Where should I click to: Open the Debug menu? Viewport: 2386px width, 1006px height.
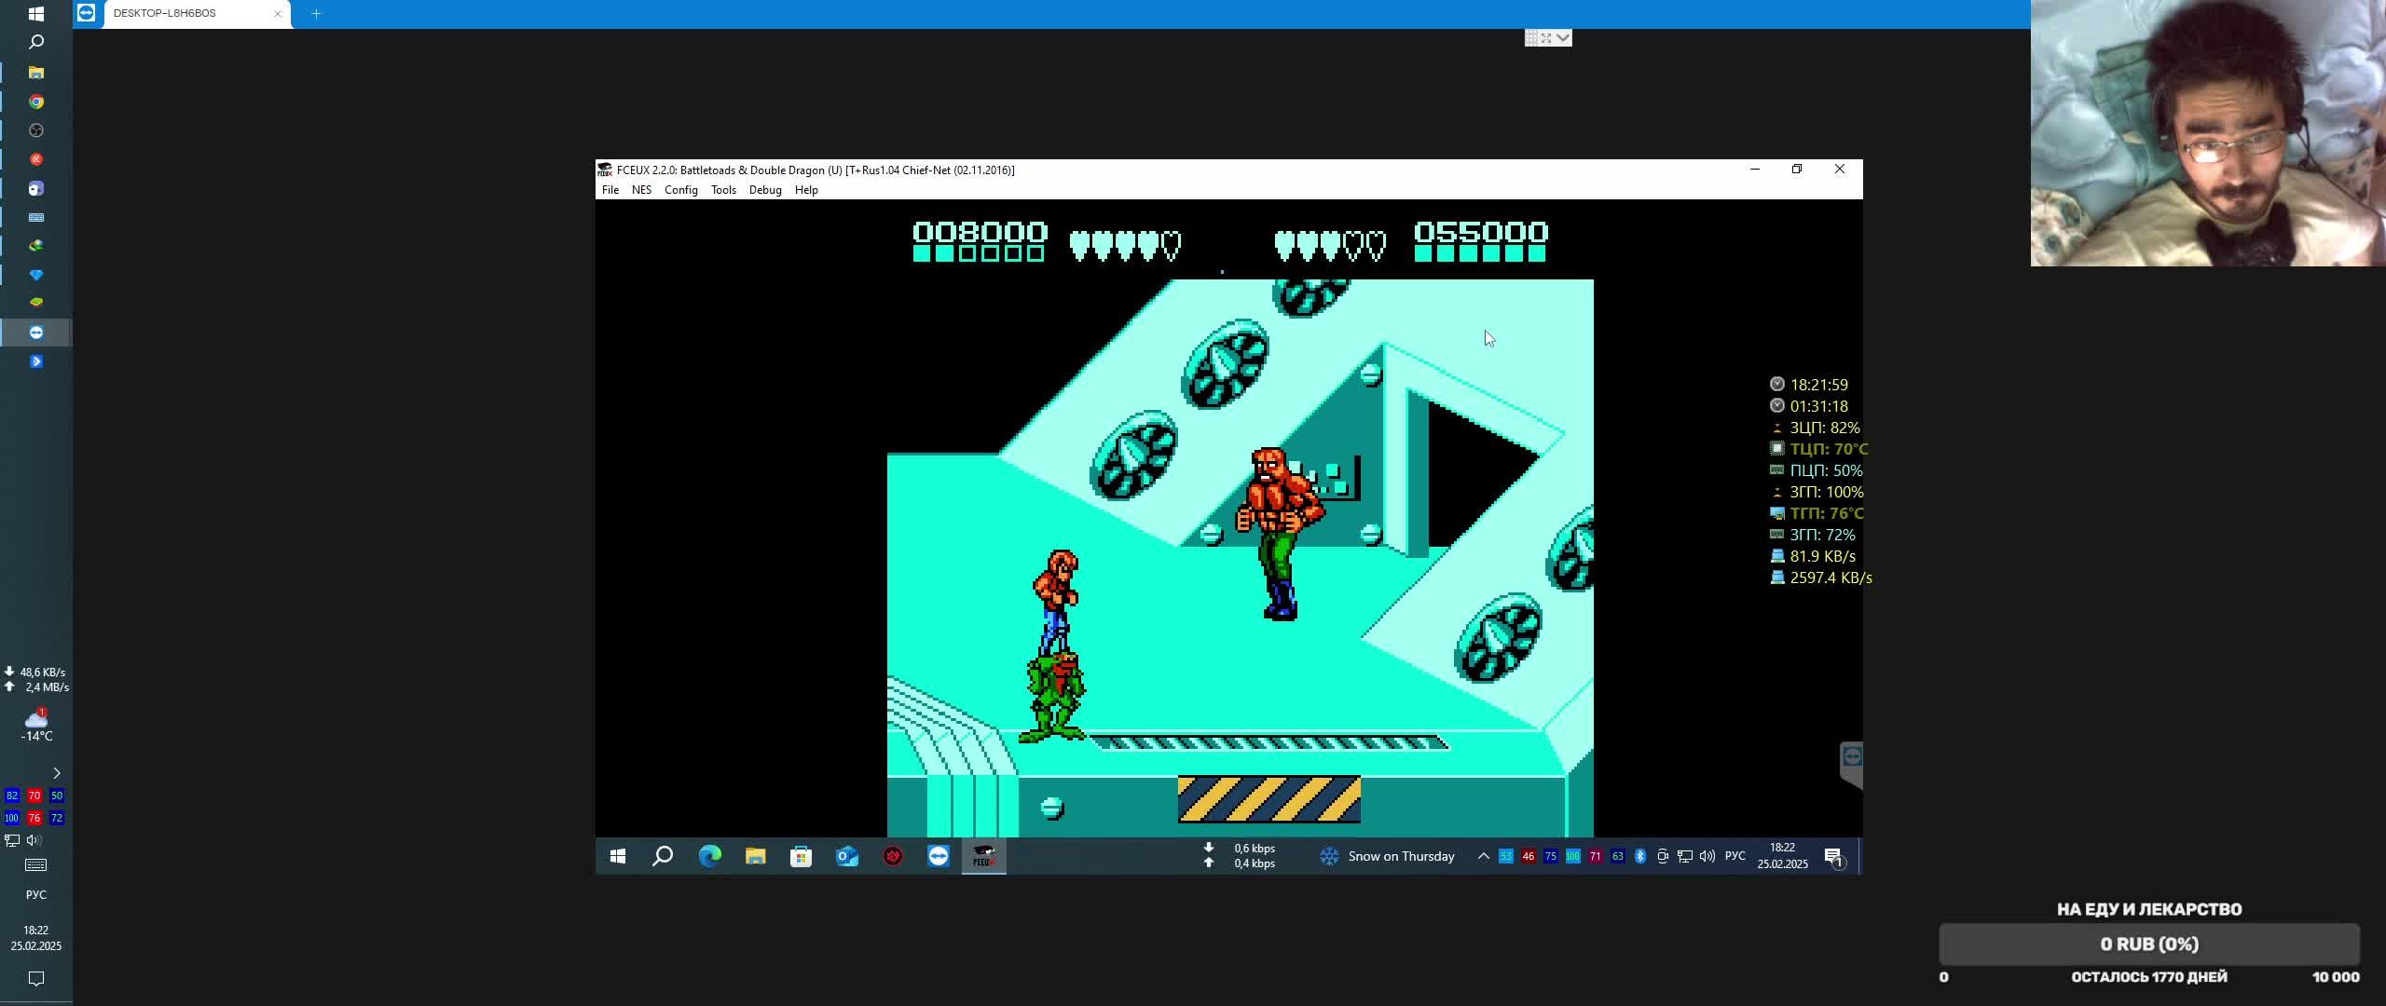pyautogui.click(x=764, y=190)
